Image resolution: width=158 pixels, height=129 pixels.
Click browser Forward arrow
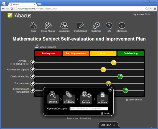click(x=7, y=9)
